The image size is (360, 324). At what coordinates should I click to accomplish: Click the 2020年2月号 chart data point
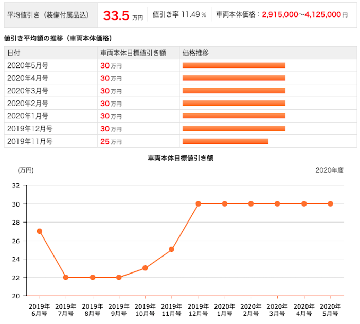251,204
